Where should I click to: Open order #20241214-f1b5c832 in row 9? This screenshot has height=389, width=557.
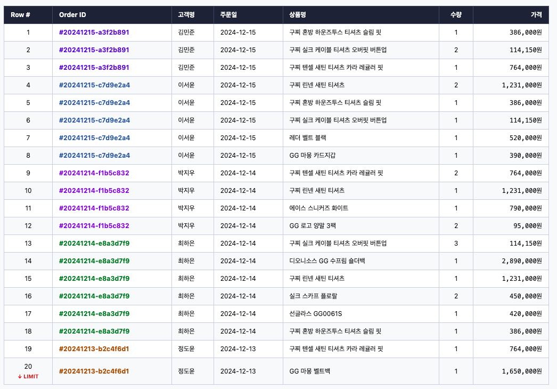click(x=94, y=173)
